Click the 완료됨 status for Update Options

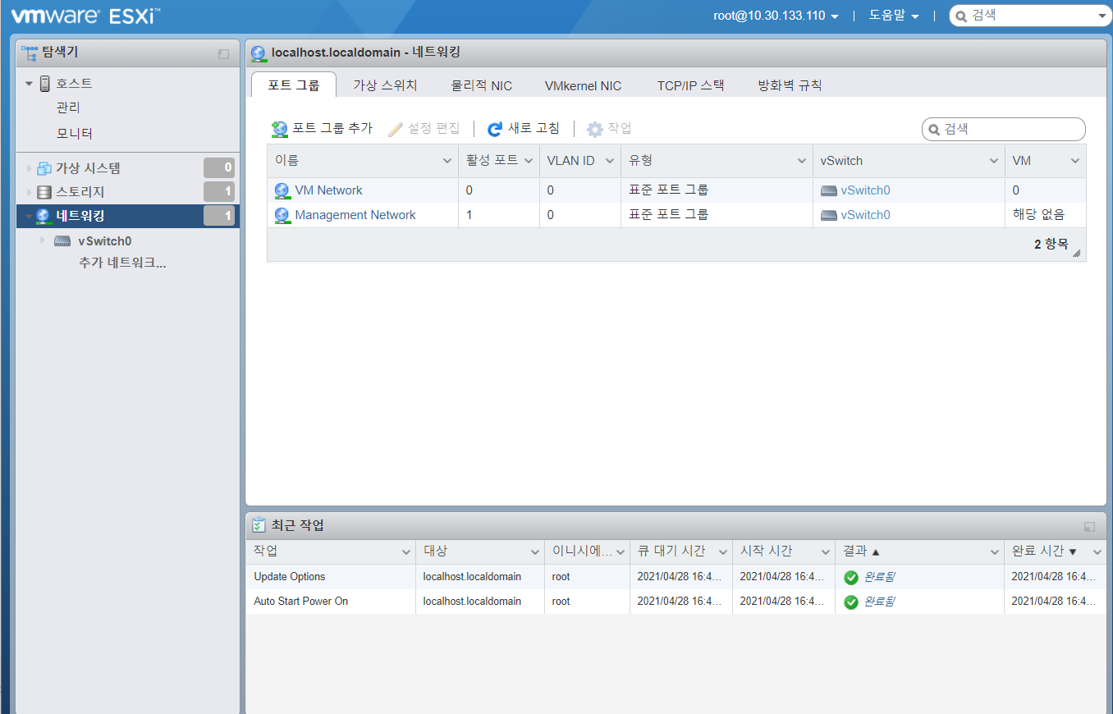click(x=879, y=577)
